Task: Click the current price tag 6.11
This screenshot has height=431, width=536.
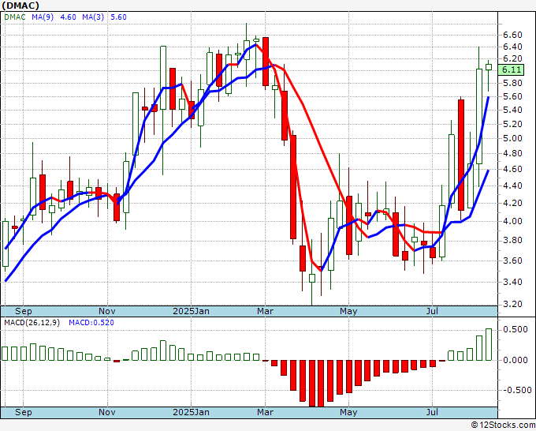Action: tap(512, 69)
